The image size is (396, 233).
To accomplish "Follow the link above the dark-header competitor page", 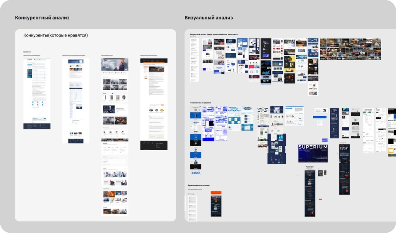I will pos(148,55).
